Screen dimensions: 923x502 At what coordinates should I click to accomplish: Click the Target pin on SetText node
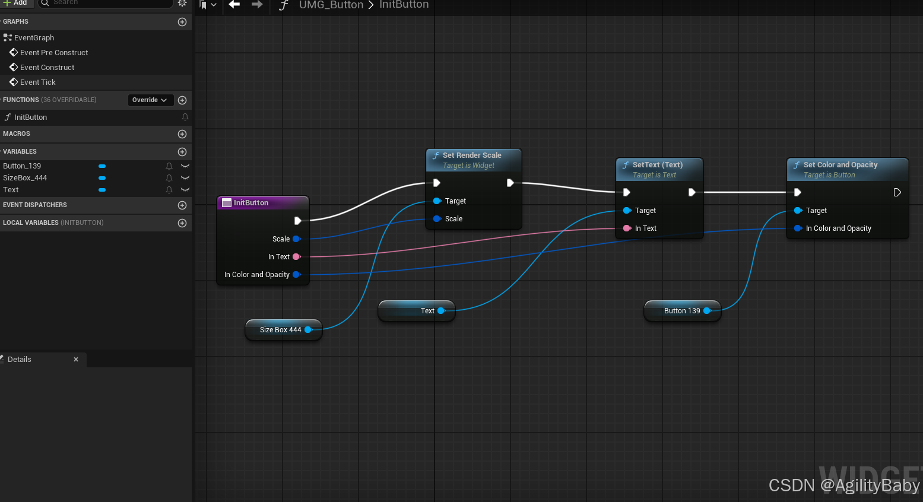[627, 211]
